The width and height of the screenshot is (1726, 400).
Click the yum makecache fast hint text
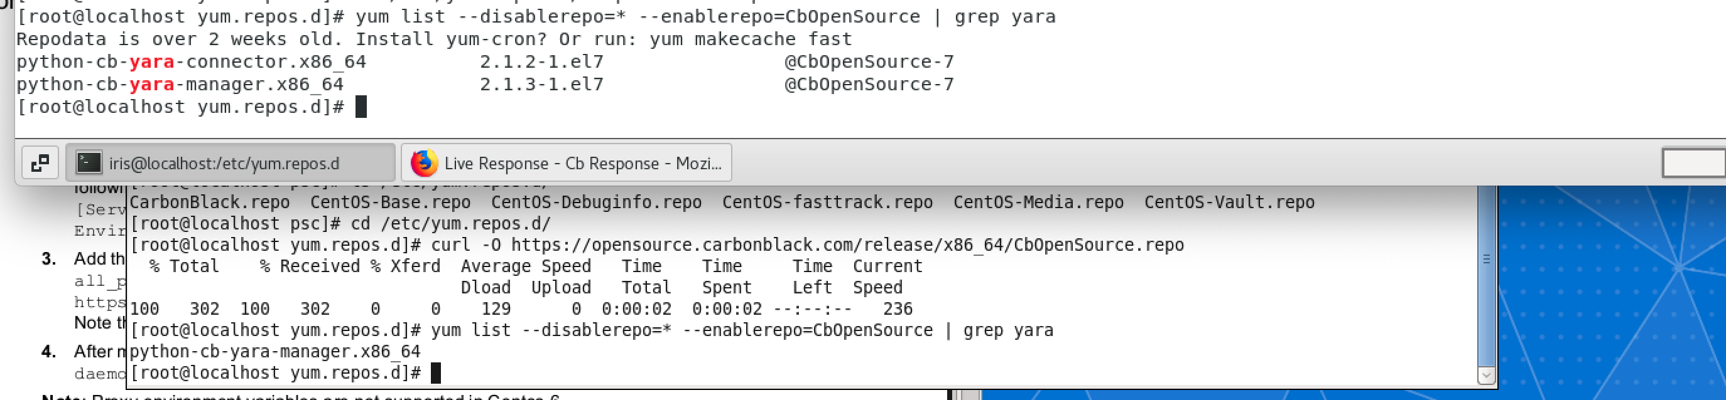pos(751,39)
